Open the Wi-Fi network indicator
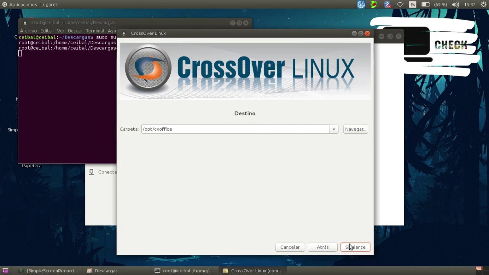Viewport: 489px width, 275px height. tap(400, 5)
